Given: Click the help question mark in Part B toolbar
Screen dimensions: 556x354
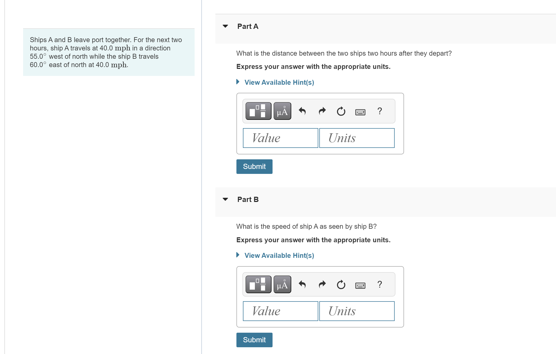Looking at the screenshot, I should pos(380,285).
